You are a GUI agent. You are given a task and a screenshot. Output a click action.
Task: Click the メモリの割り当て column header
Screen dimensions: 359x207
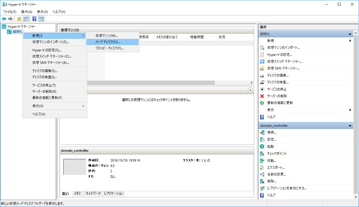pyautogui.click(x=171, y=37)
